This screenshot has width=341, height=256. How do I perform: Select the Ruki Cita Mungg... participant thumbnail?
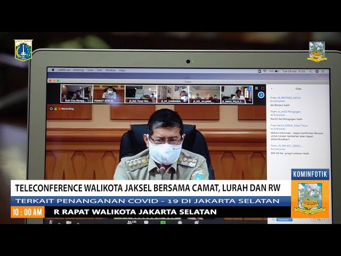[x=77, y=94]
